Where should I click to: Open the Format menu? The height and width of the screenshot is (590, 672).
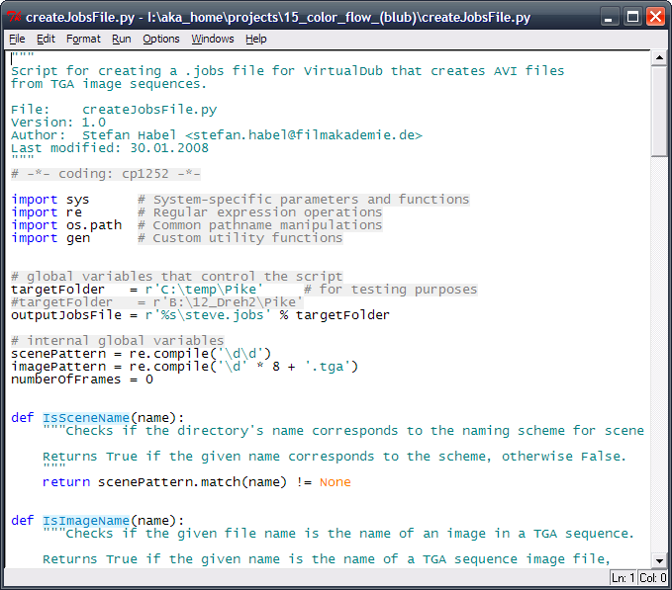(83, 39)
